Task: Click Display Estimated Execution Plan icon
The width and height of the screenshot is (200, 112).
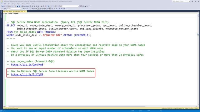Action: point(34,9)
